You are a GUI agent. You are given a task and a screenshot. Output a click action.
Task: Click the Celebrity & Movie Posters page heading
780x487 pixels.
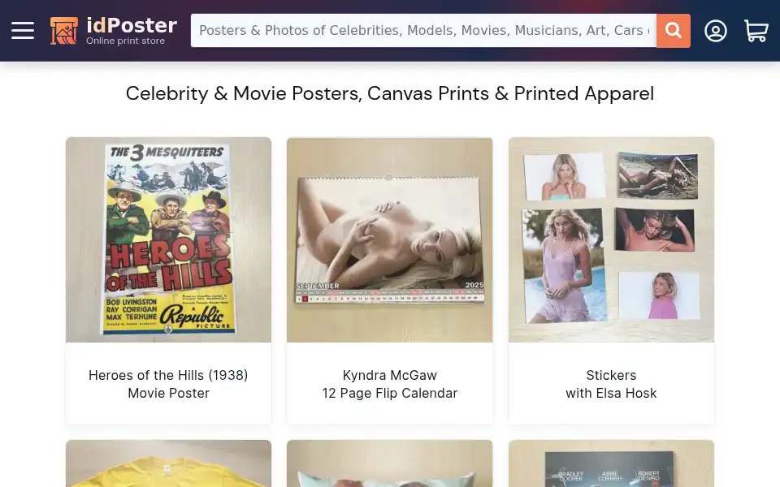click(x=389, y=93)
